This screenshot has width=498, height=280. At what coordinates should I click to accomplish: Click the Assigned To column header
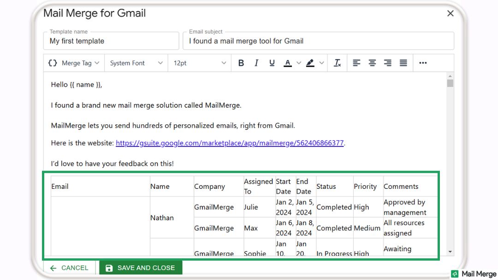[x=259, y=187]
